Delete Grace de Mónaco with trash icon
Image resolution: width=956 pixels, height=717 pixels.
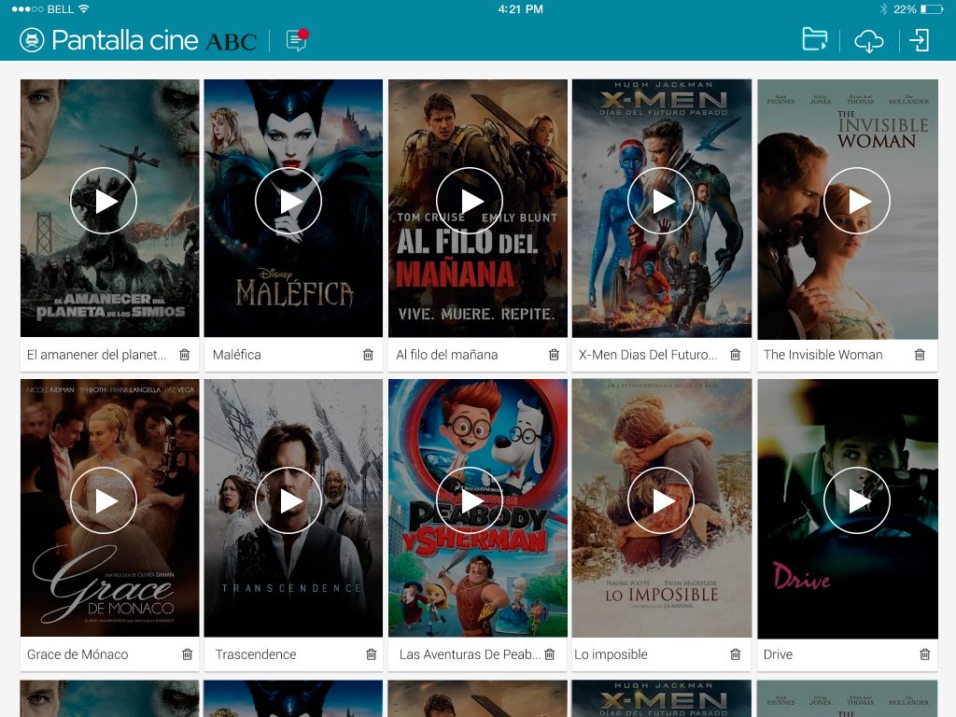pos(187,654)
